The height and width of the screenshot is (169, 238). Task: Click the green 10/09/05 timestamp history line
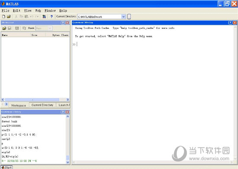click(x=19, y=161)
